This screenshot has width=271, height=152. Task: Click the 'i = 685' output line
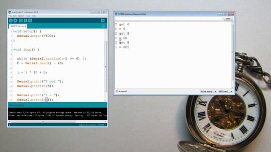tap(122, 47)
